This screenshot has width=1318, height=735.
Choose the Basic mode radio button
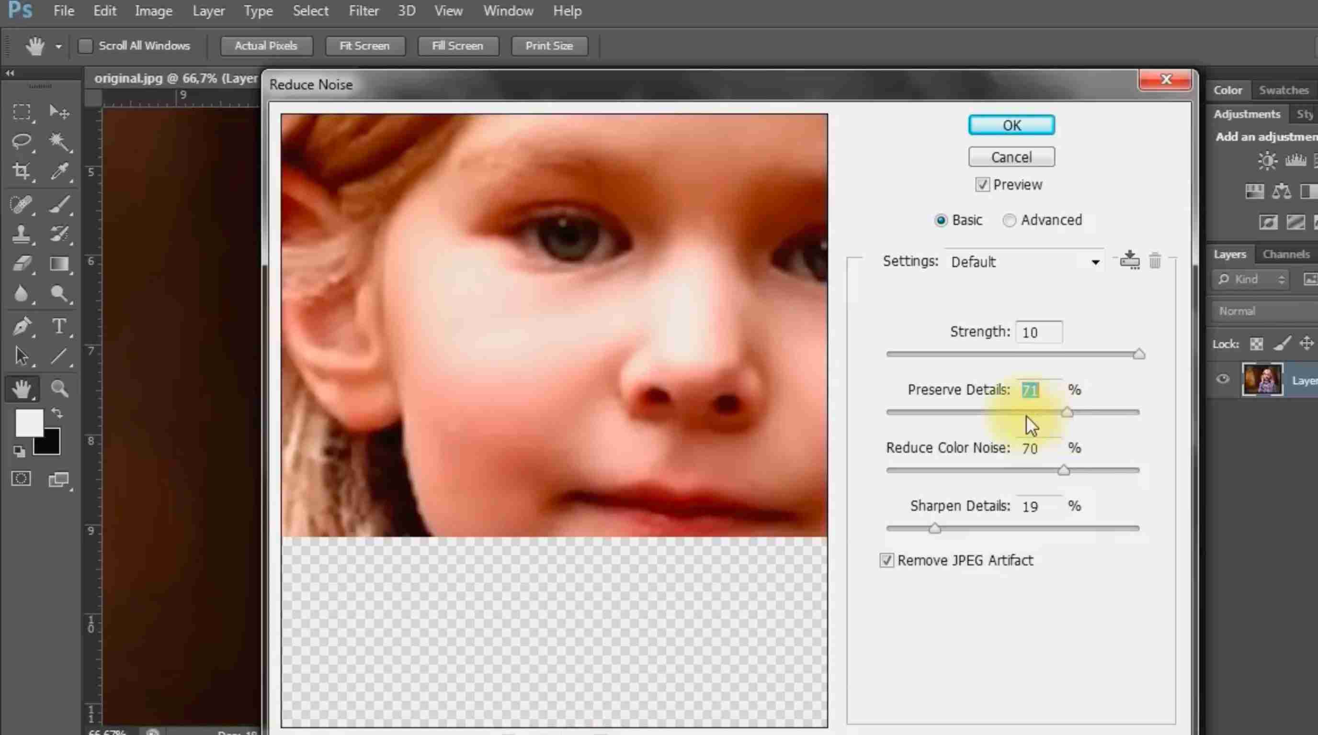point(941,220)
